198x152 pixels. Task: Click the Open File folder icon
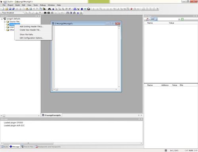pyautogui.click(x=6, y=9)
